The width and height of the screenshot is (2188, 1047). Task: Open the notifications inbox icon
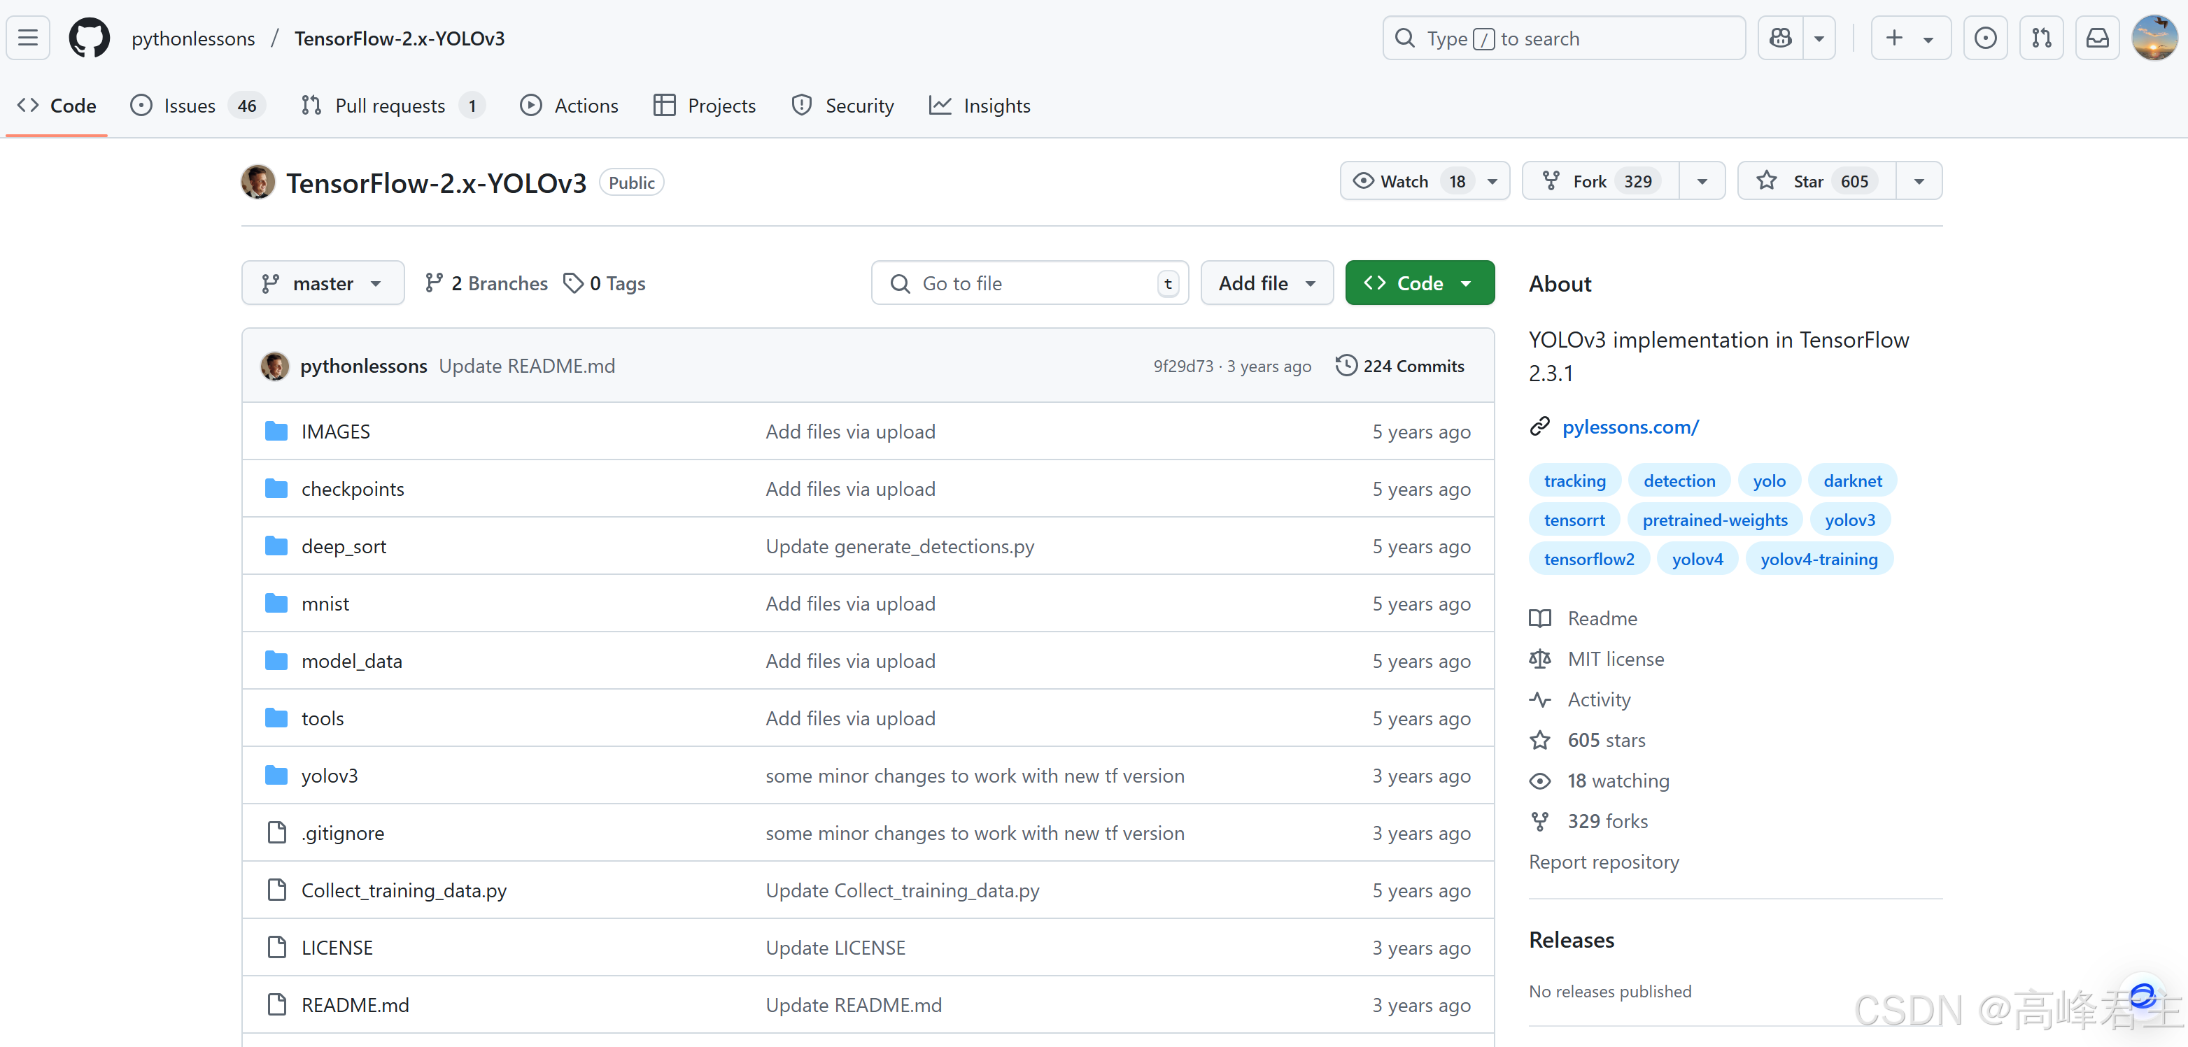tap(2097, 38)
